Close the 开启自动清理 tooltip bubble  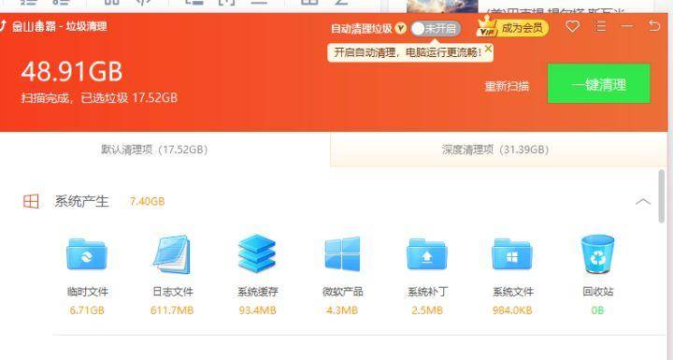488,49
